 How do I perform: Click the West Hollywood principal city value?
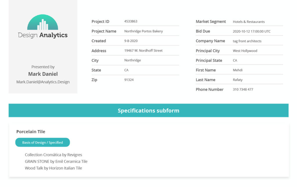coord(245,51)
